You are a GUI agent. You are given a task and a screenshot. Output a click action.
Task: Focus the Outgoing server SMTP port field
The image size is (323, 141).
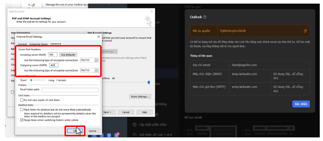(54, 65)
